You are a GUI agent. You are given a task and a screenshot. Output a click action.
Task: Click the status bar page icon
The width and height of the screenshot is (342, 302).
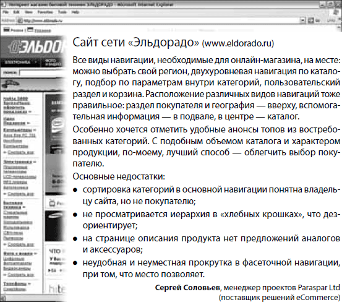[3, 298]
